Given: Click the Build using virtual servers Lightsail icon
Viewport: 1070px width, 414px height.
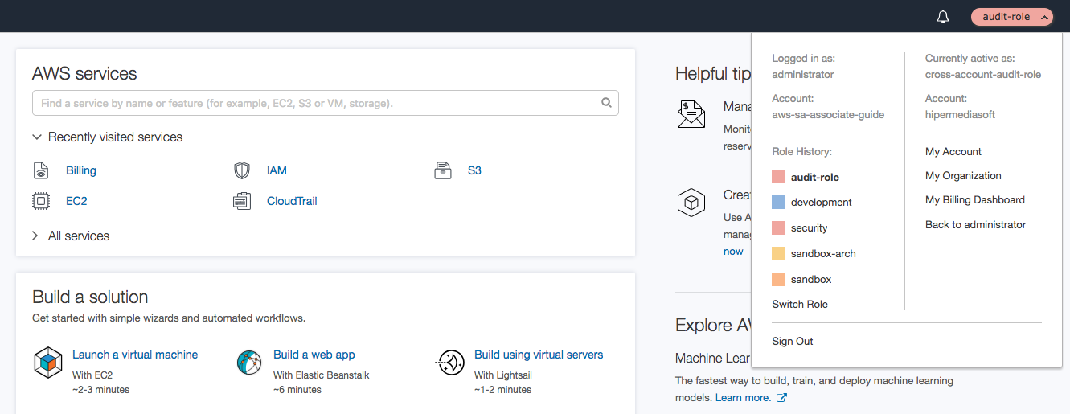Looking at the screenshot, I should (450, 363).
